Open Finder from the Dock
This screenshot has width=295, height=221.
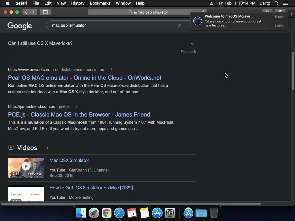81,213
